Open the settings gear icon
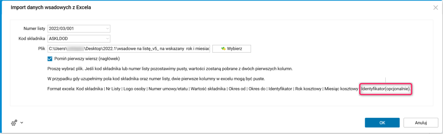443x134 pixels. coord(14,123)
